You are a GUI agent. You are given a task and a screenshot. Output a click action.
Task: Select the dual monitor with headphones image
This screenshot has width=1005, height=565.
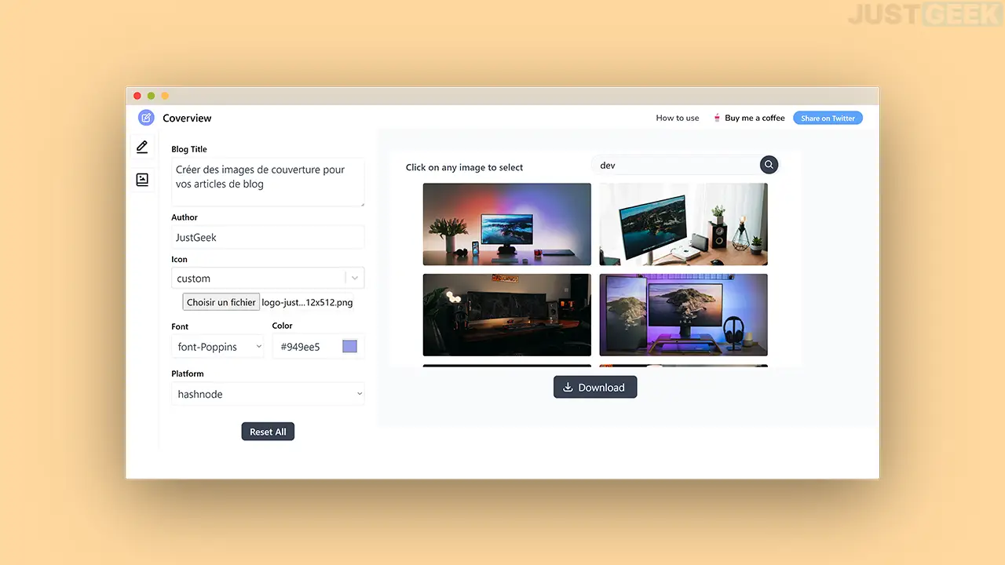[684, 315]
